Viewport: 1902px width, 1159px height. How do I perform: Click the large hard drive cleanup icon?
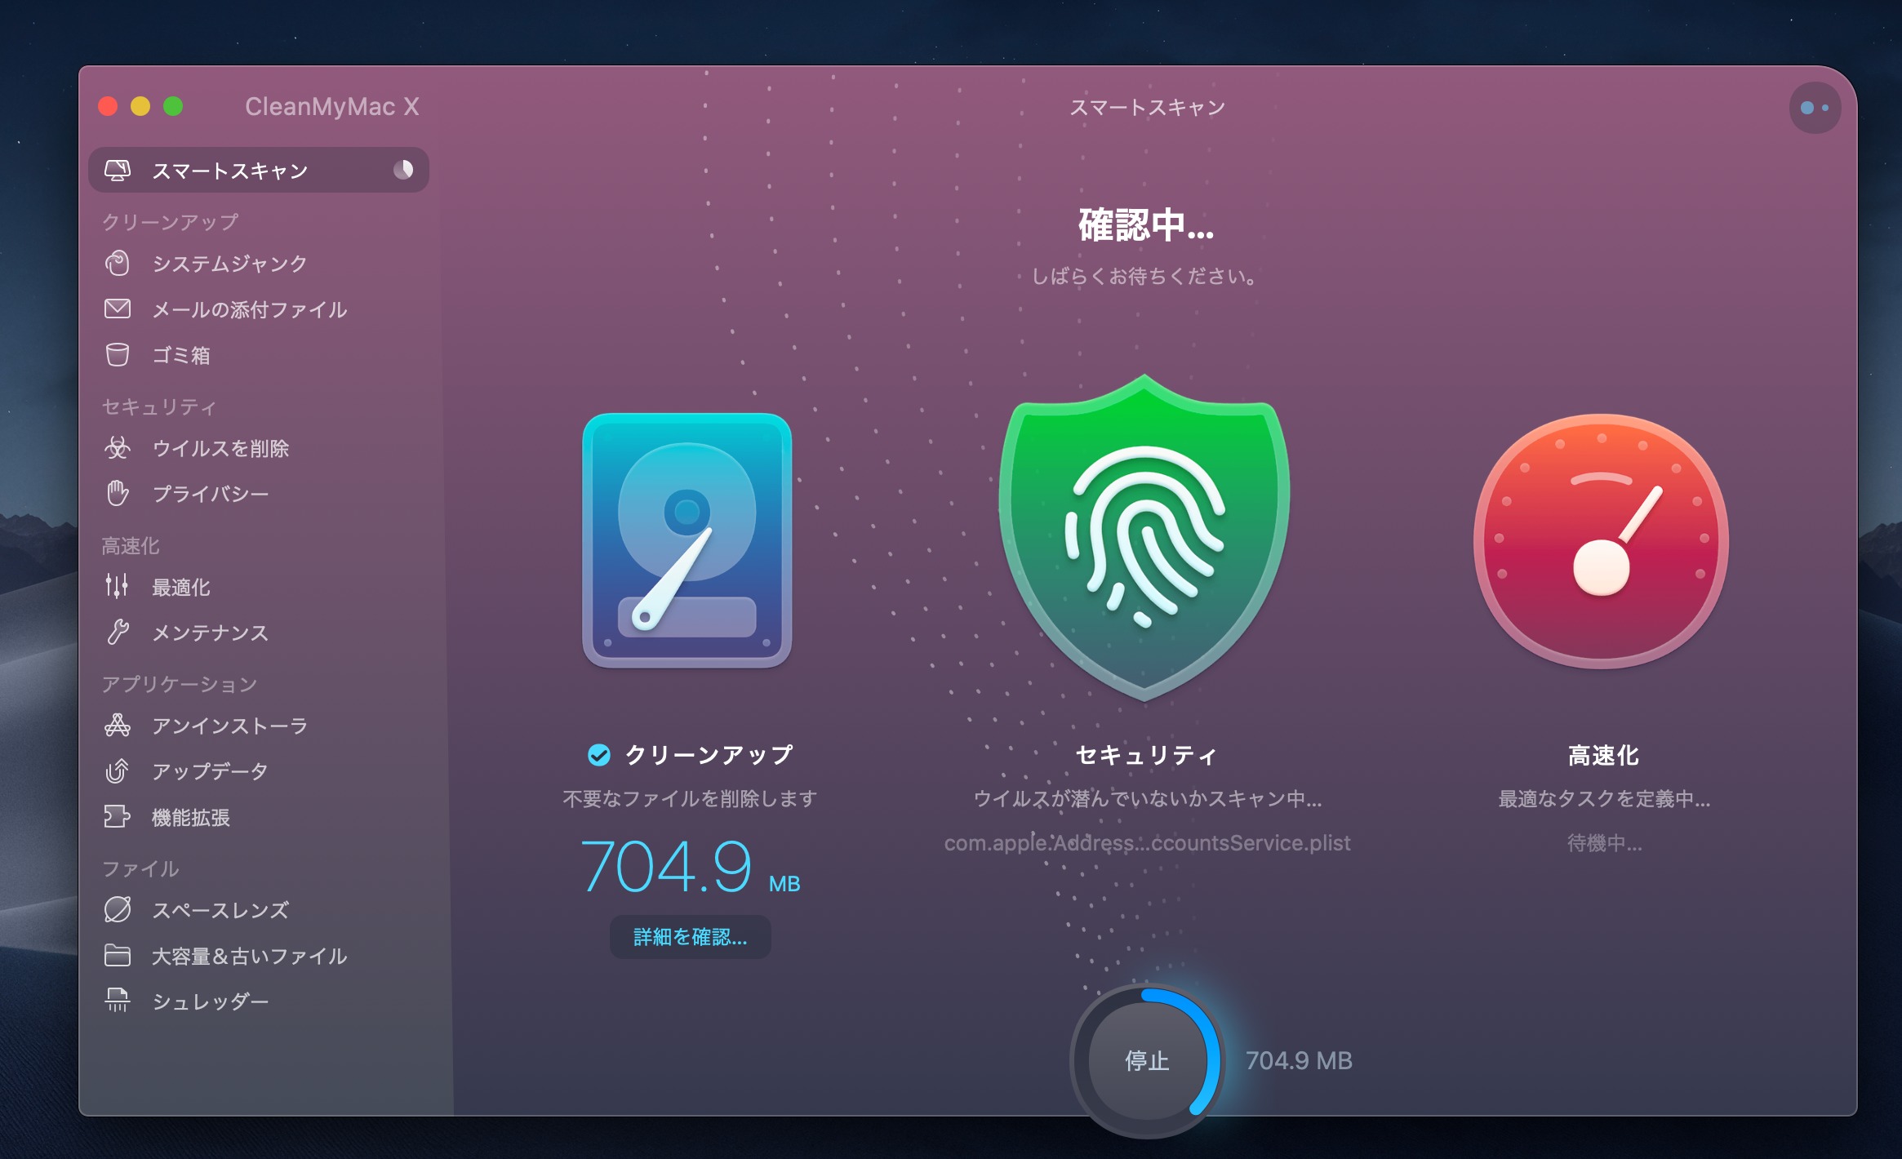687,540
